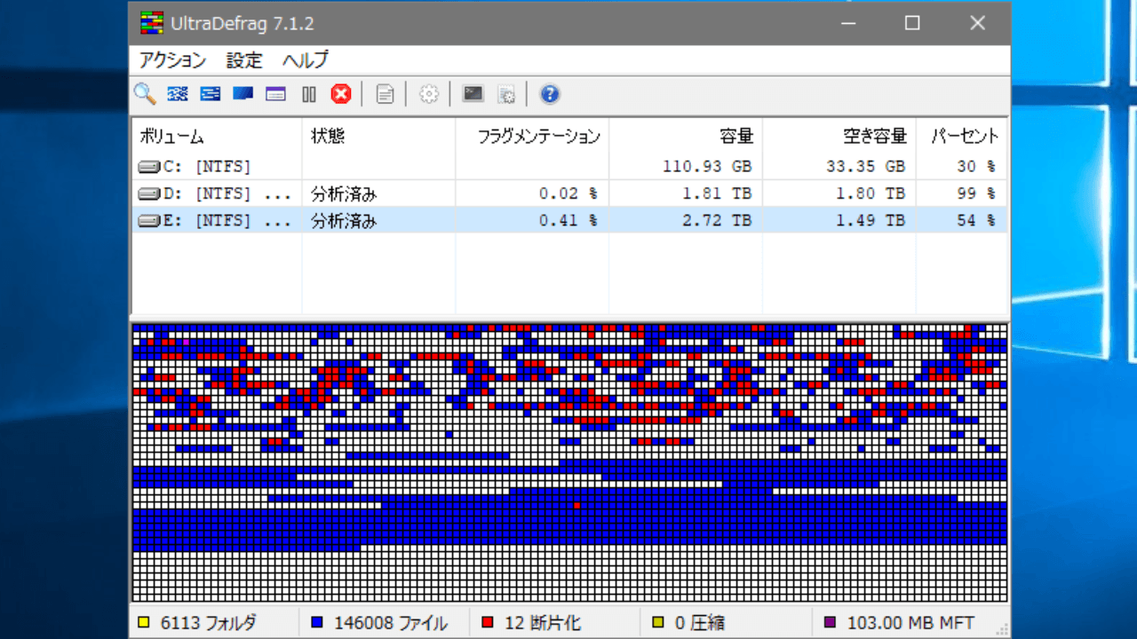Click the 110.93 GB capacity cell
Viewport: 1137px width, 639px height.
tap(707, 166)
